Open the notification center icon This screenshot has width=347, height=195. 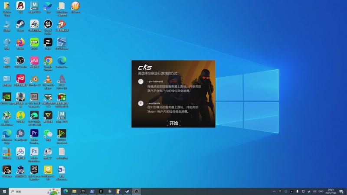(x=341, y=192)
